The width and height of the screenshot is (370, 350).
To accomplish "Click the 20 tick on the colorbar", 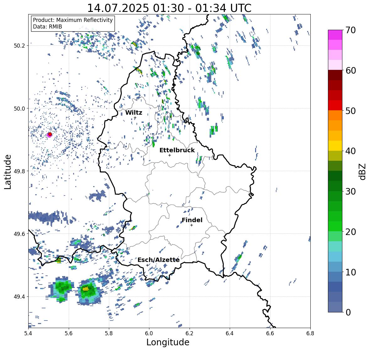I will [351, 232].
